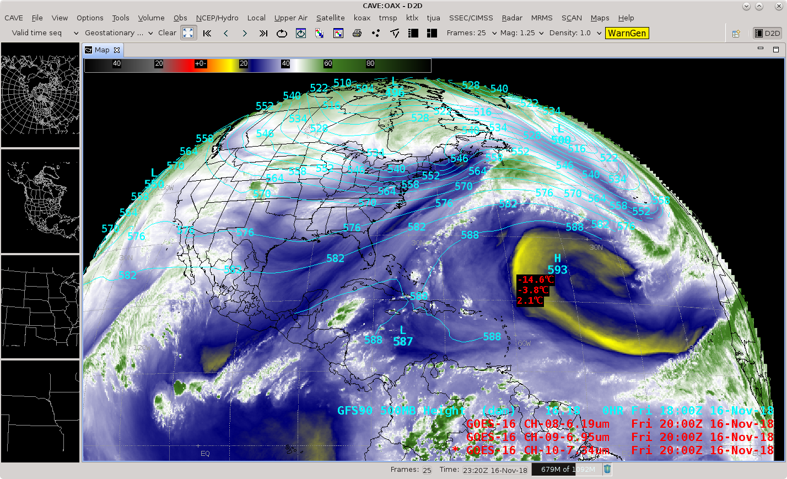
Task: Open the View menu
Action: tap(60, 18)
